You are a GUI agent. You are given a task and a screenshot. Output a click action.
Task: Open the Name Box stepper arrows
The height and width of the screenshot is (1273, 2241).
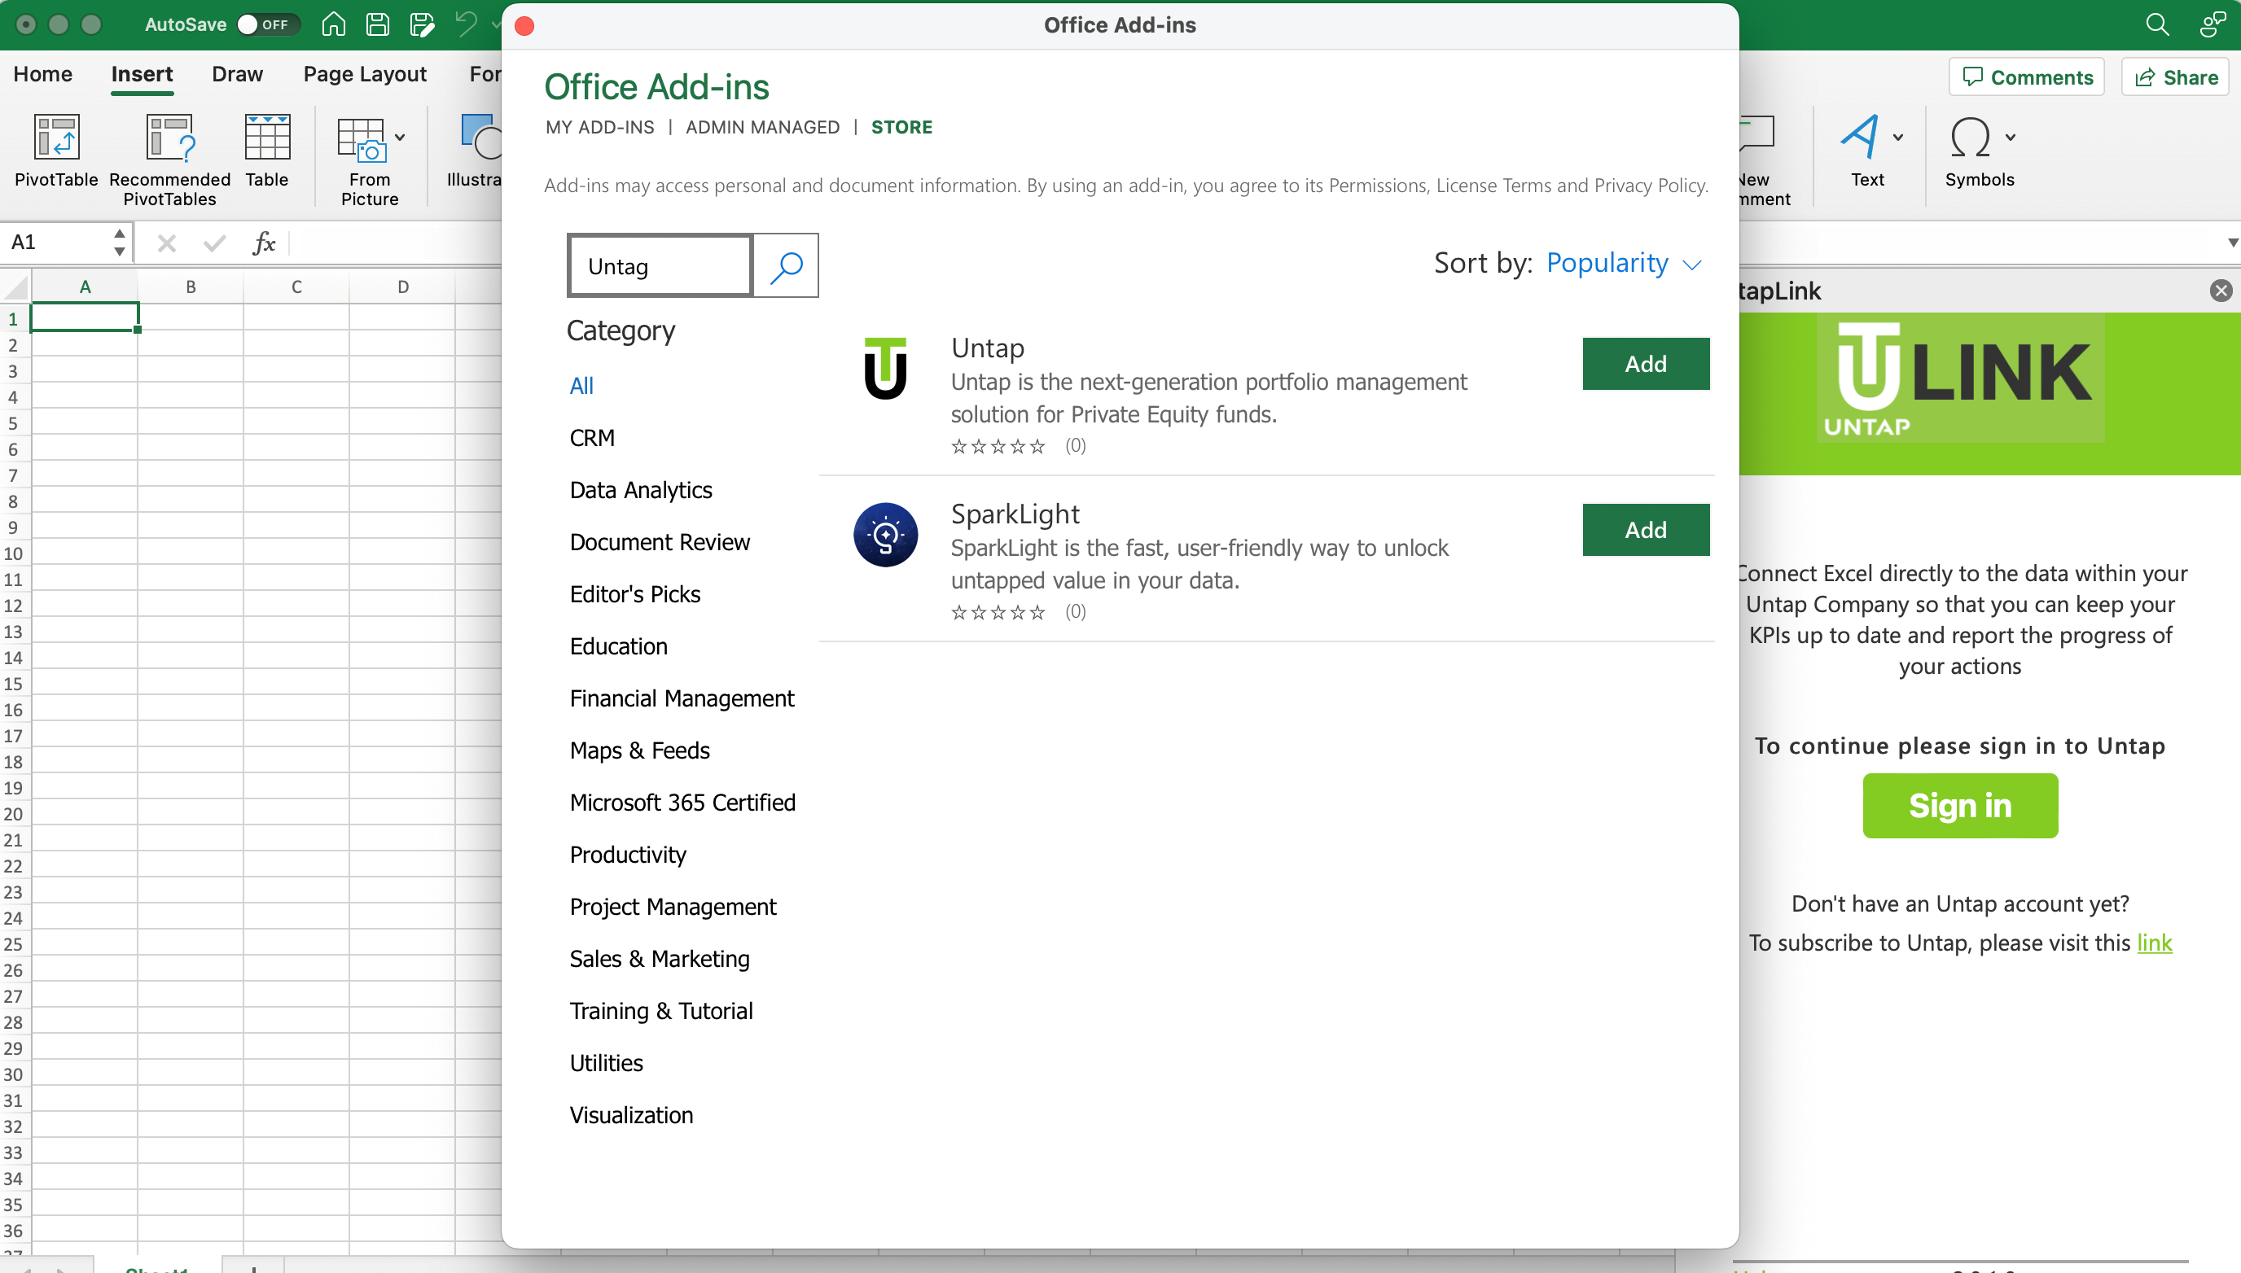pos(119,243)
